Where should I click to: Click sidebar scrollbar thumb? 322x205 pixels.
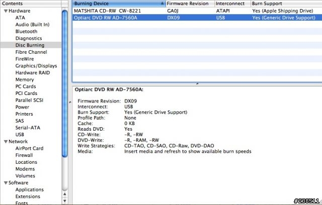click(x=65, y=83)
